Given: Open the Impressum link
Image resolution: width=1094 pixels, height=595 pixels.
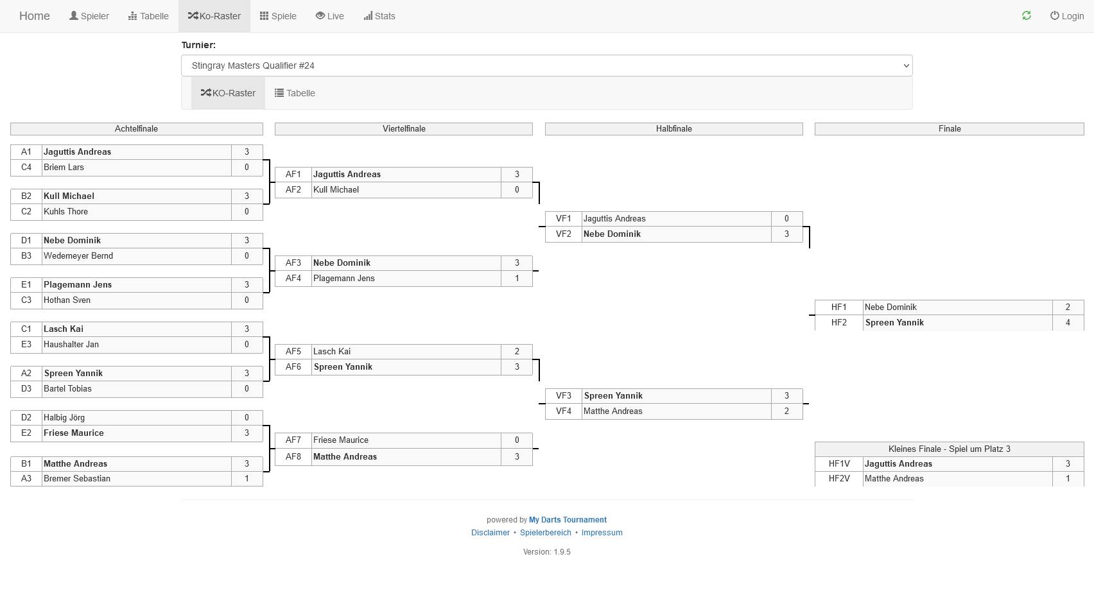Looking at the screenshot, I should pyautogui.click(x=602, y=533).
